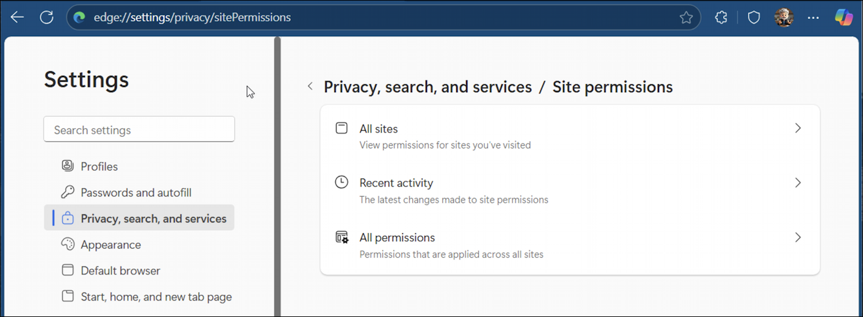Image resolution: width=863 pixels, height=317 pixels.
Task: Open Appearance settings section
Action: pyautogui.click(x=139, y=244)
